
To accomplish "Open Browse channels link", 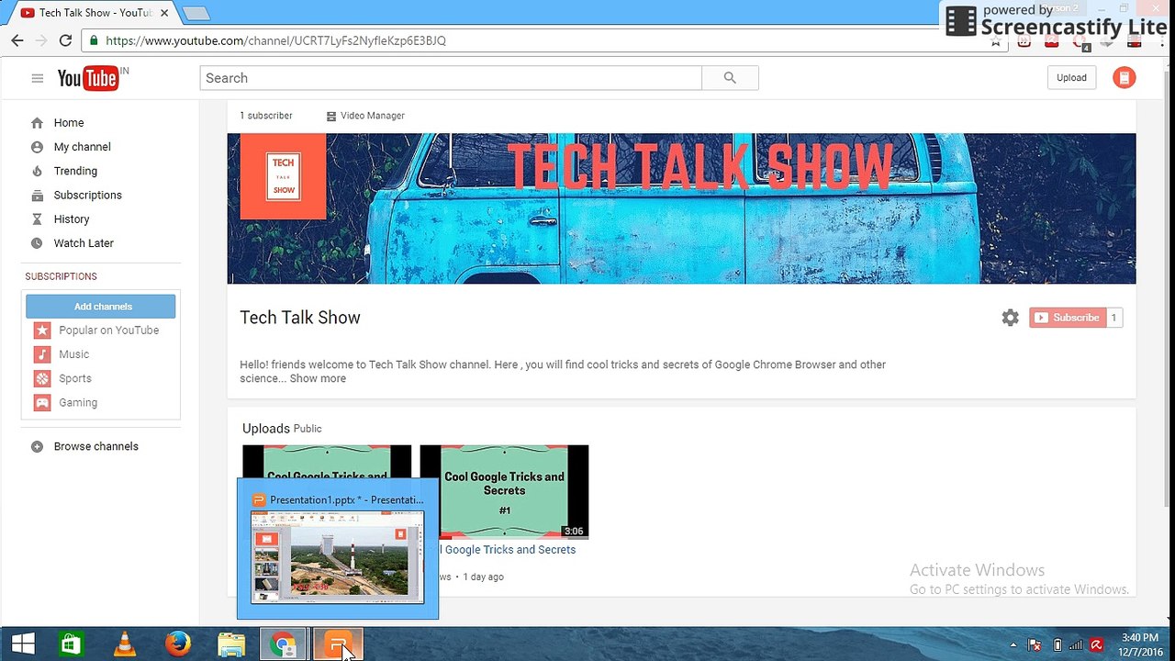I will (96, 447).
